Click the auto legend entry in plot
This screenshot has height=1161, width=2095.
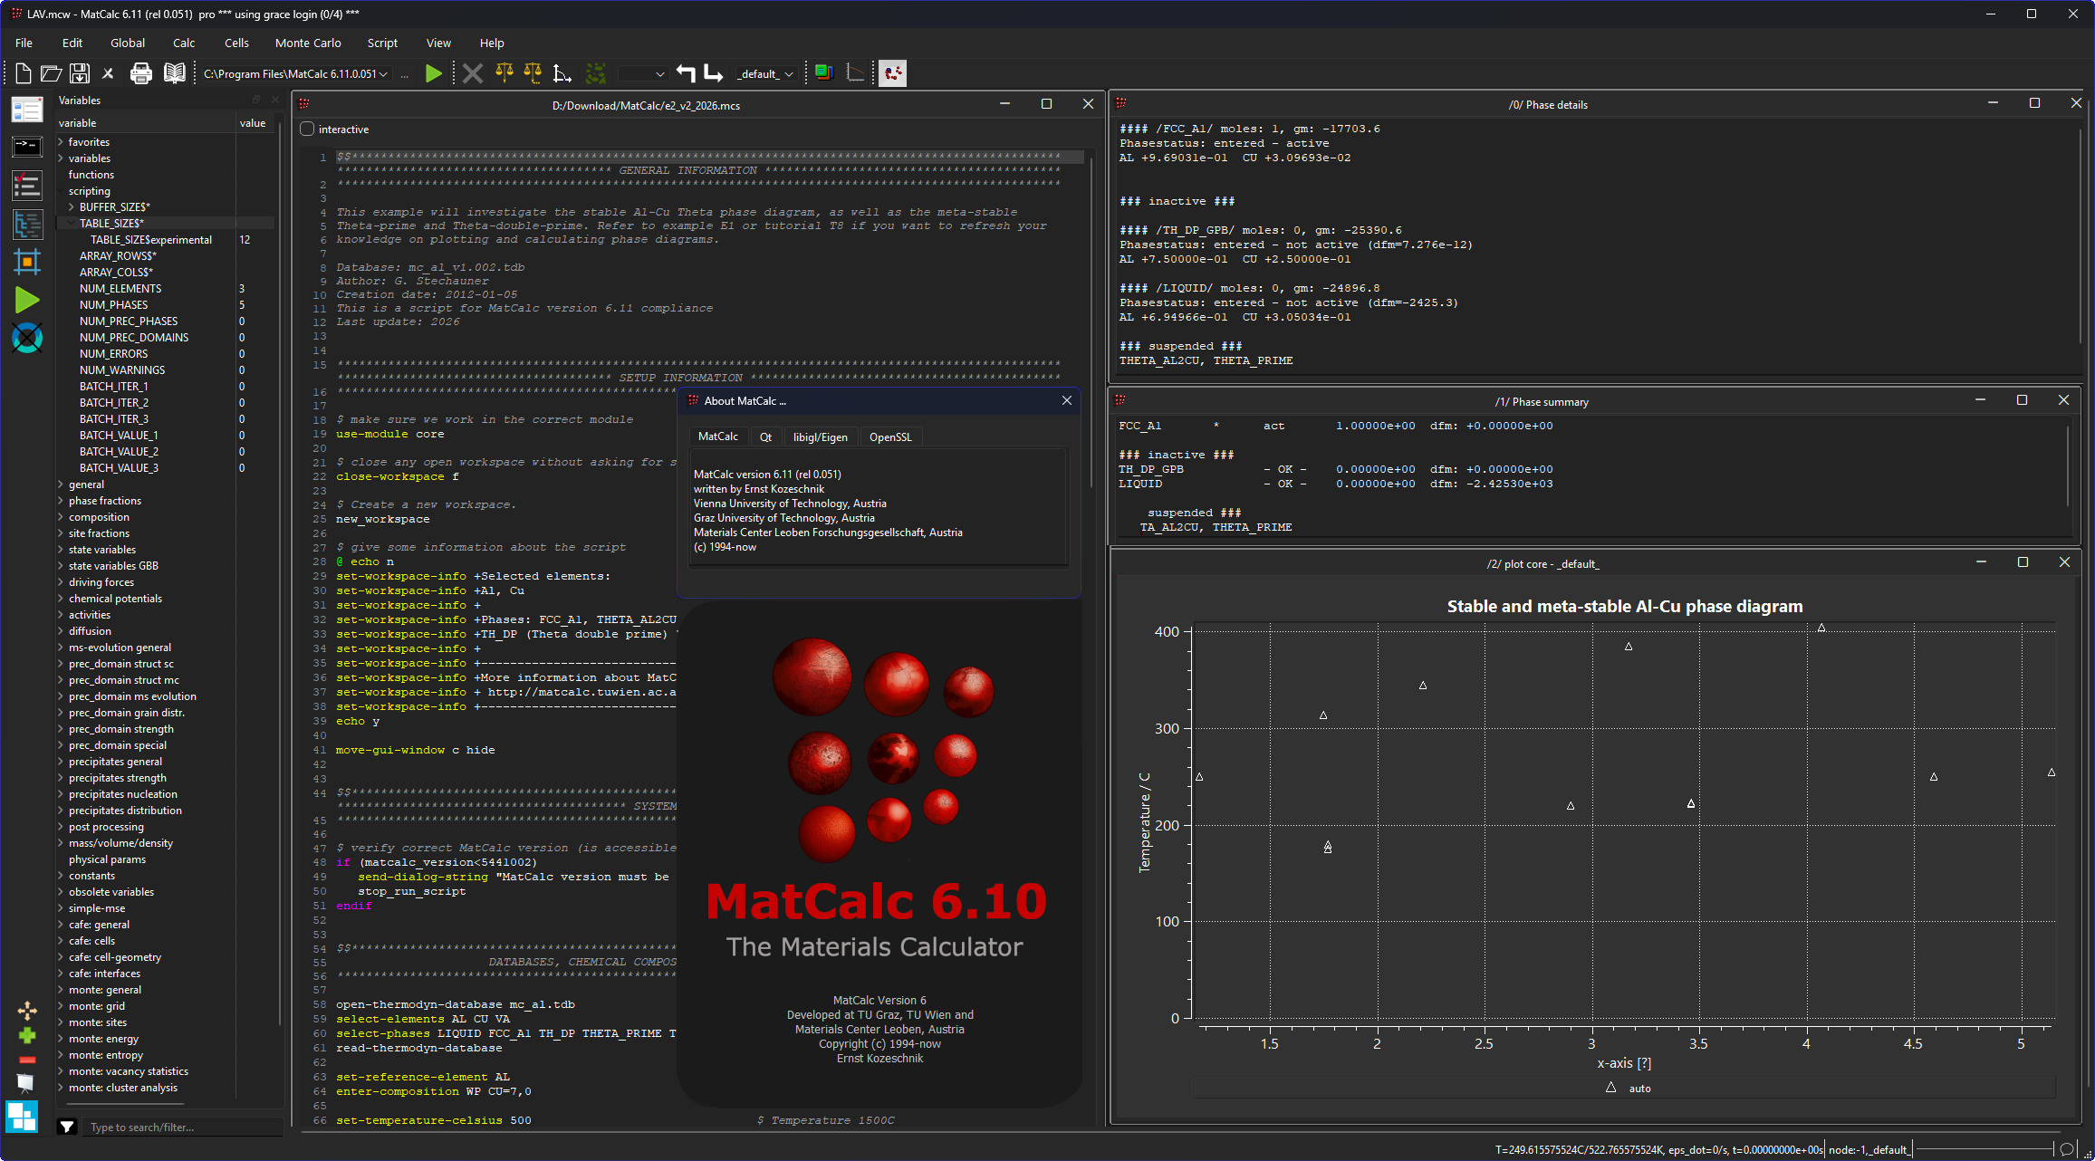[1629, 1088]
